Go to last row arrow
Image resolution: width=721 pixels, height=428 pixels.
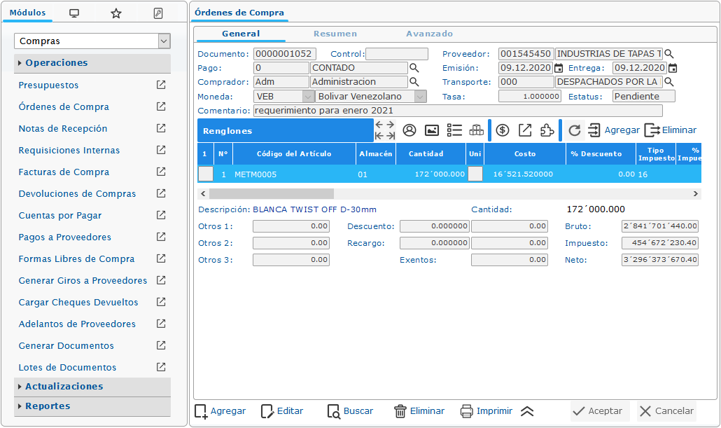391,136
